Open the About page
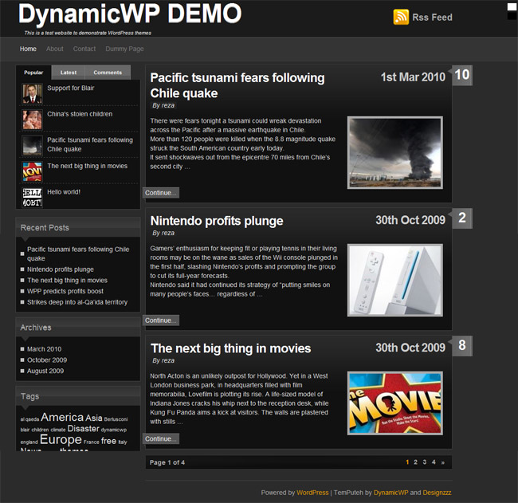 click(x=55, y=49)
